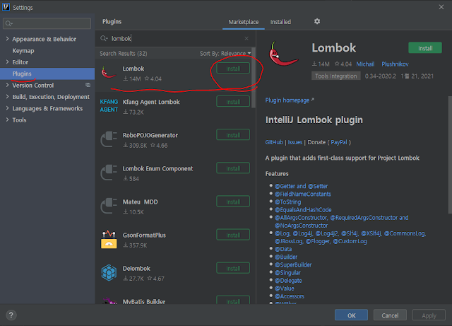The image size is (452, 326).
Task: Click the Kfang Agent plugin logo
Action: pyautogui.click(x=109, y=105)
